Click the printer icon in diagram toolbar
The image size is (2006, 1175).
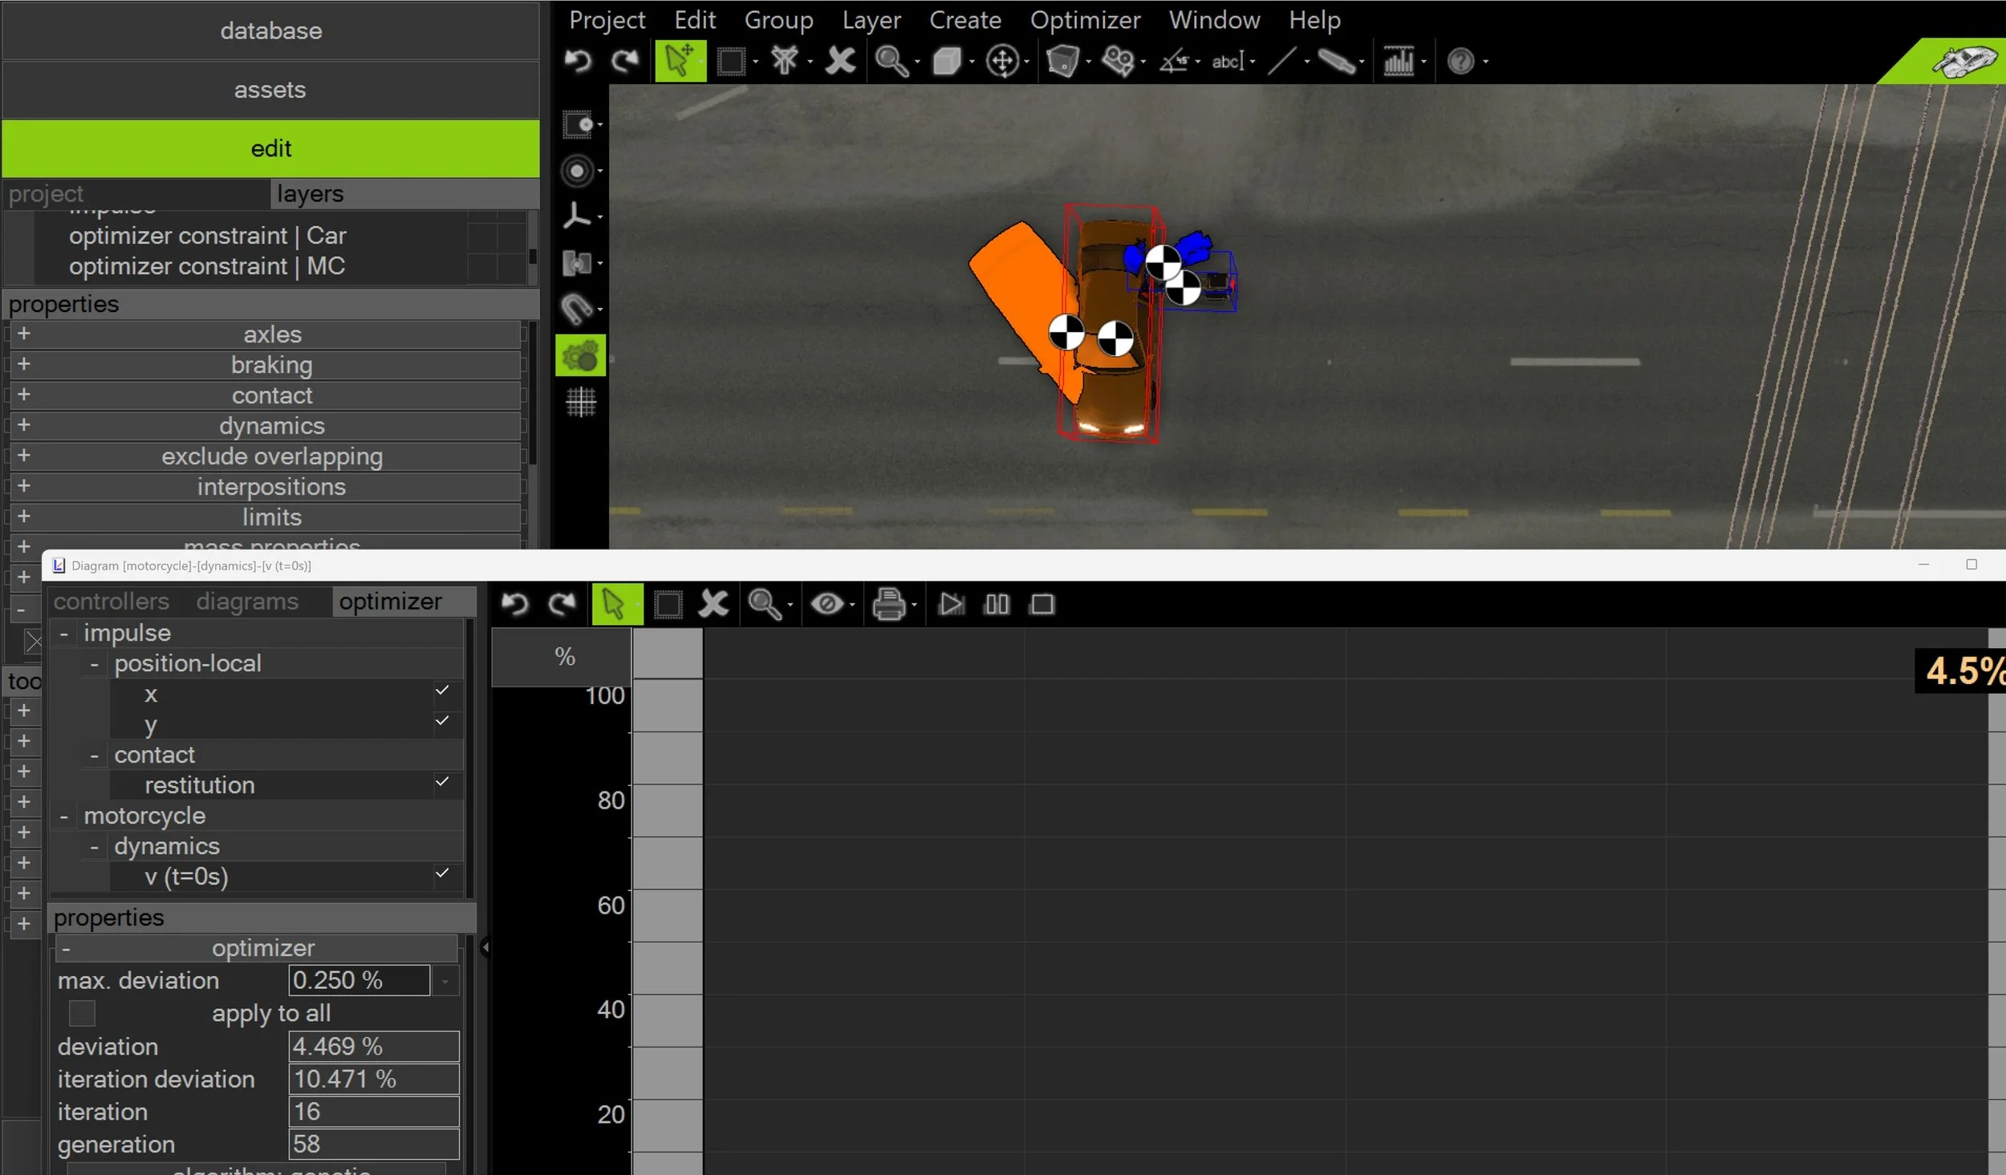coord(888,604)
